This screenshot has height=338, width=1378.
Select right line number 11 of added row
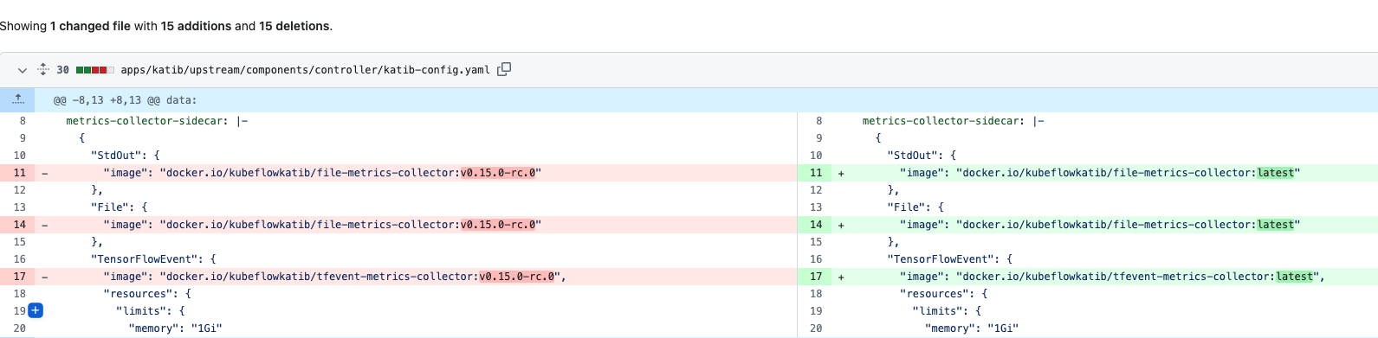click(x=815, y=173)
